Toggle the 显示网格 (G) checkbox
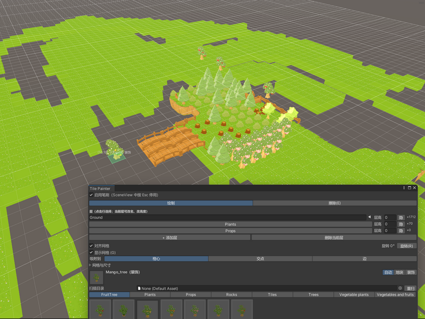This screenshot has width=425, height=319. [x=91, y=252]
